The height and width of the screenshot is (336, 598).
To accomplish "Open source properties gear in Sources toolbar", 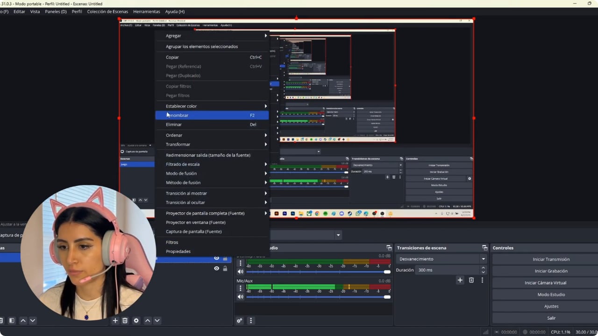I will (136, 321).
